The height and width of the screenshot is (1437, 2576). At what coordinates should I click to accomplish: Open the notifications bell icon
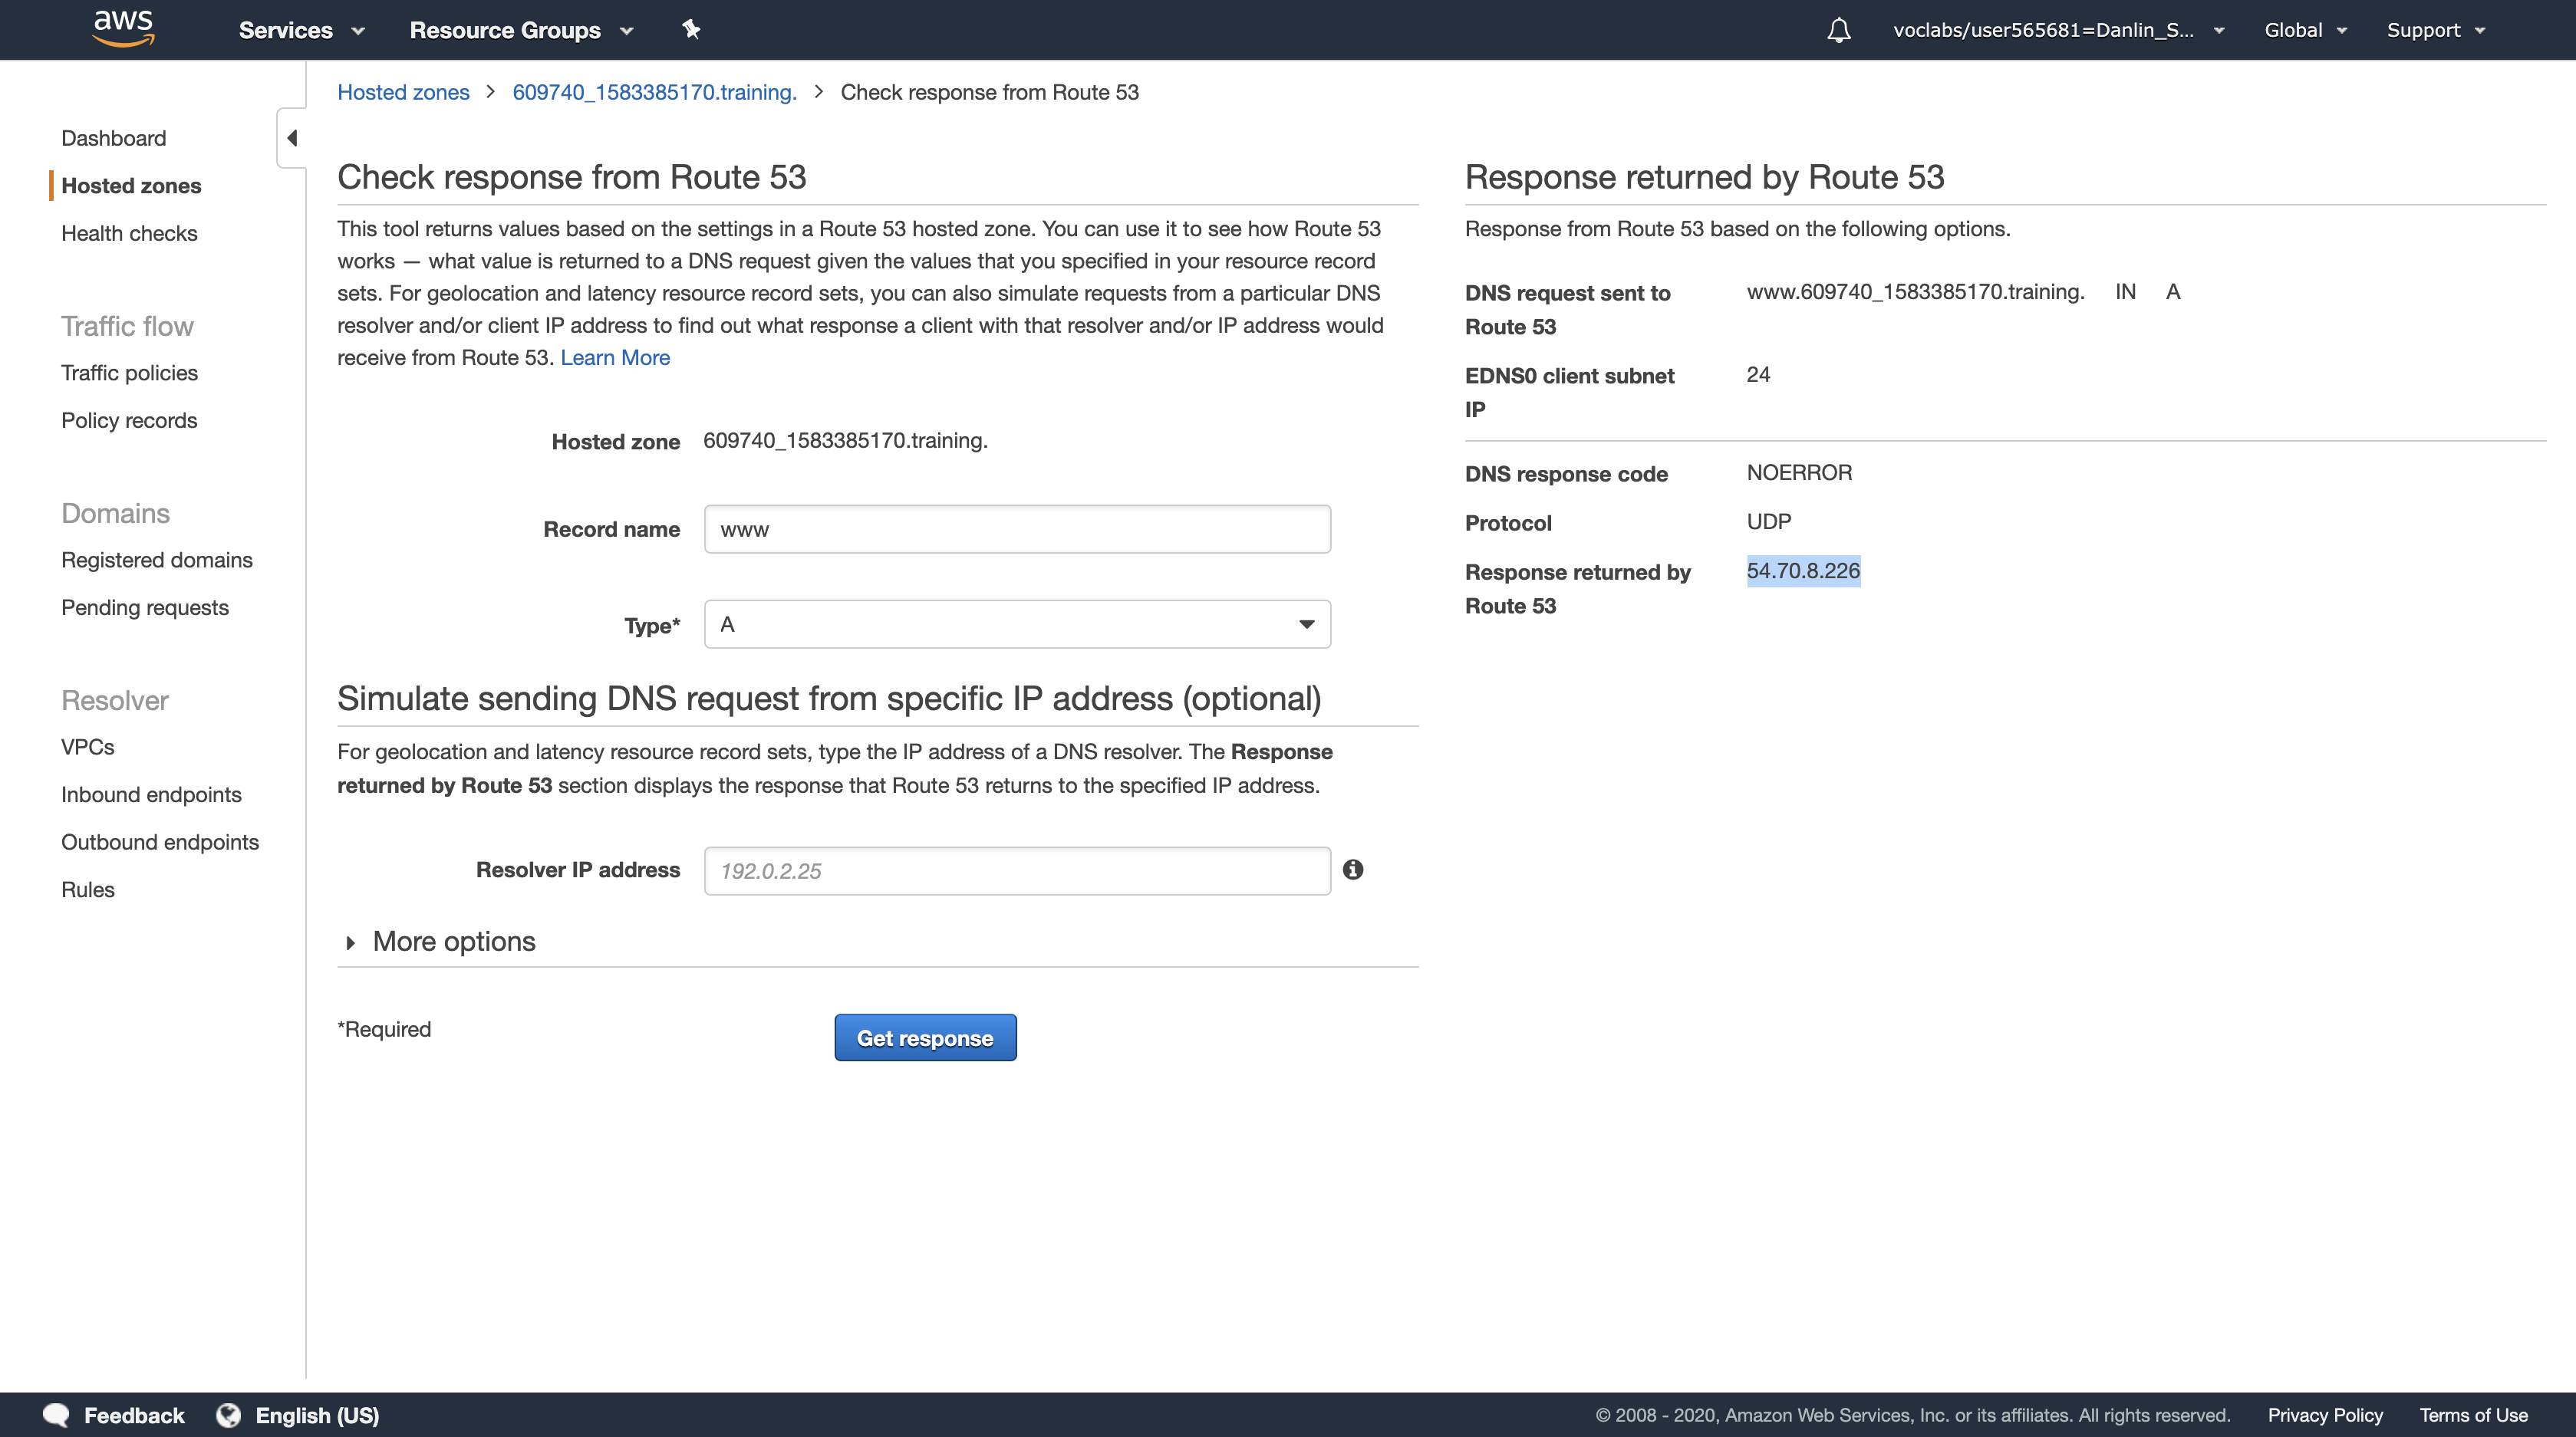pyautogui.click(x=1838, y=30)
